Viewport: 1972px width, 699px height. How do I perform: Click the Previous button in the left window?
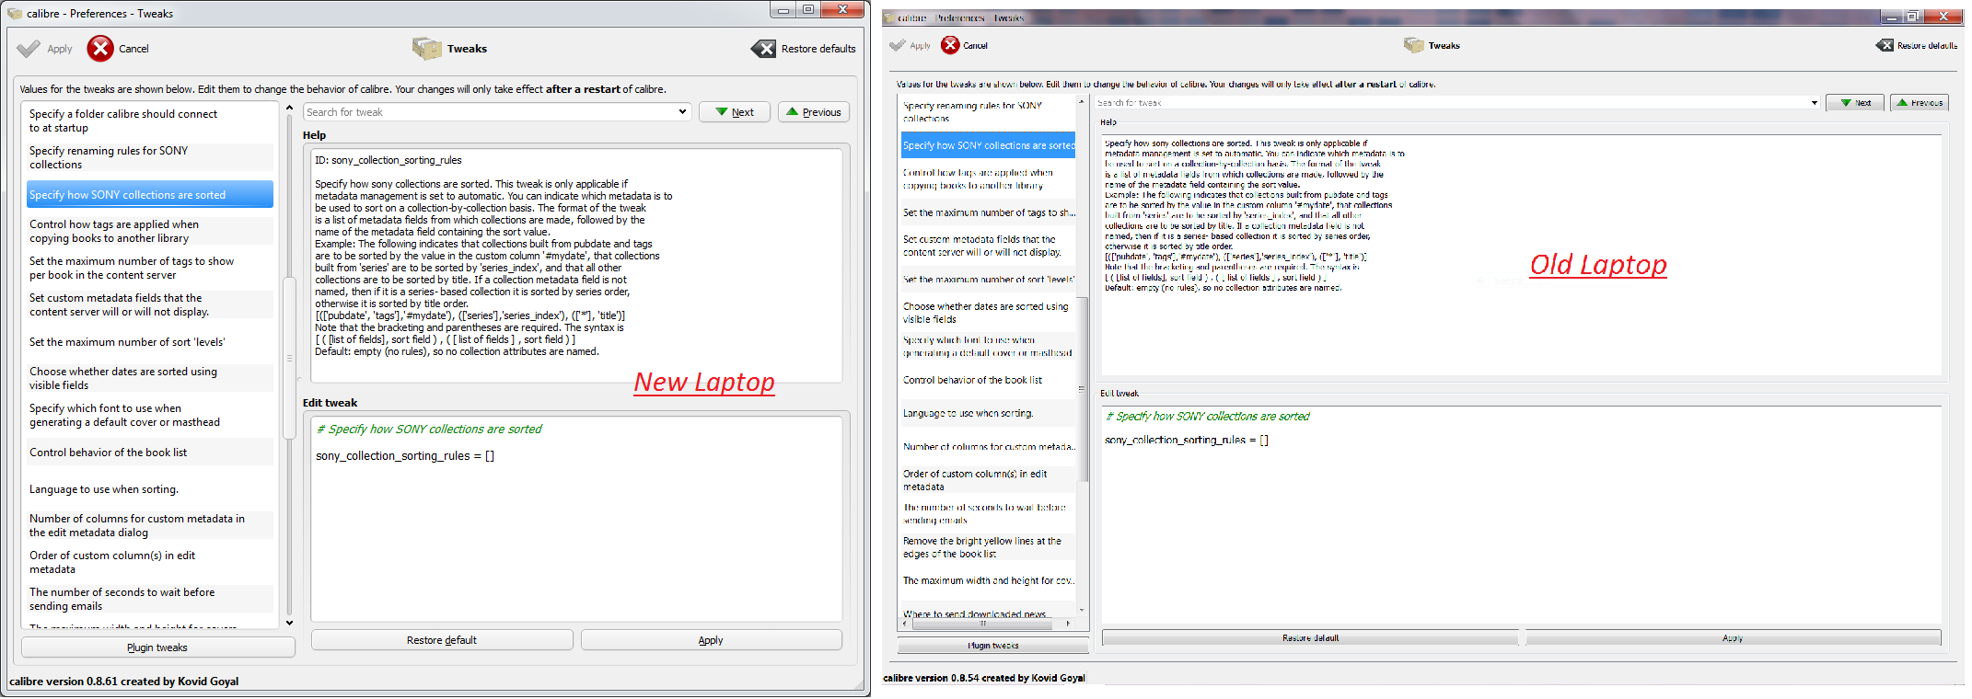click(x=814, y=112)
